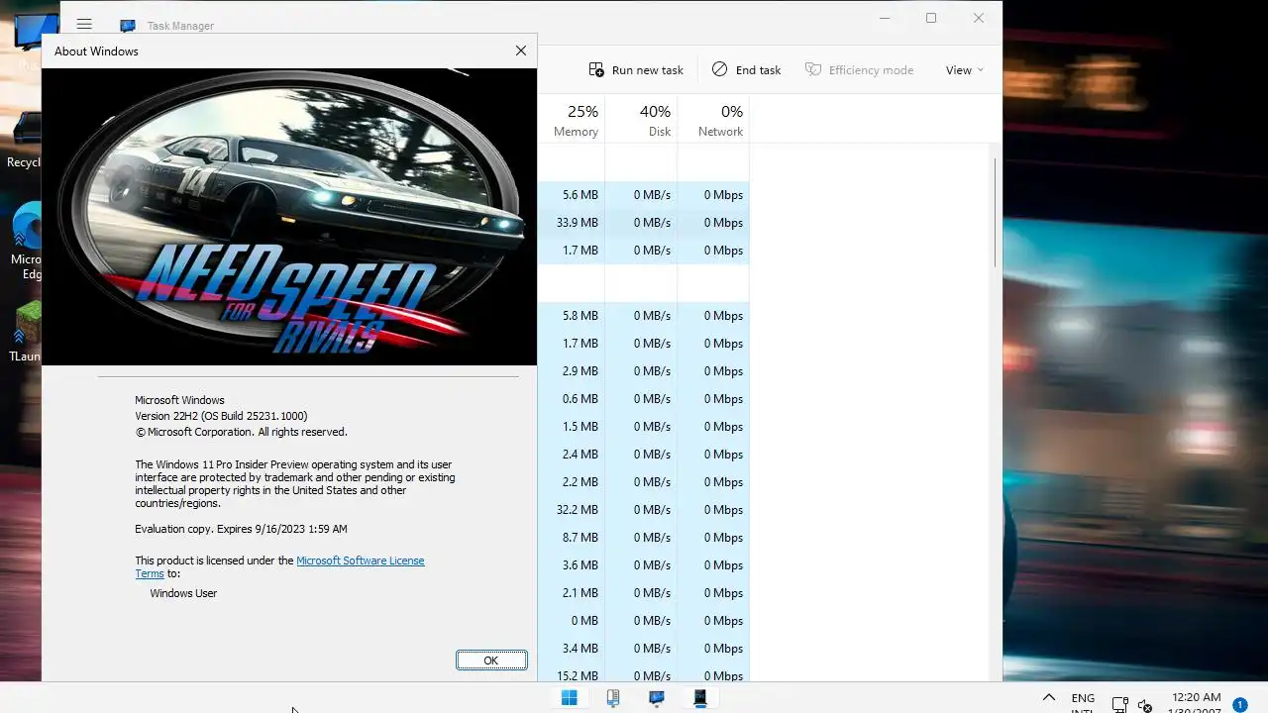Select the 8.7 MB memory cell
1268x713 pixels.
(x=572, y=538)
